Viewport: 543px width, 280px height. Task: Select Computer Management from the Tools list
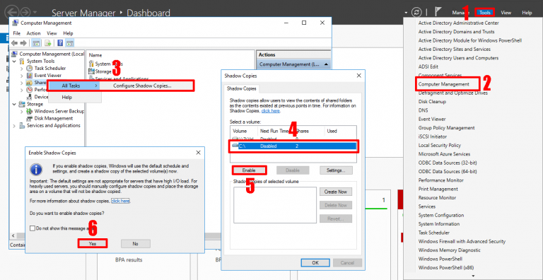point(443,84)
